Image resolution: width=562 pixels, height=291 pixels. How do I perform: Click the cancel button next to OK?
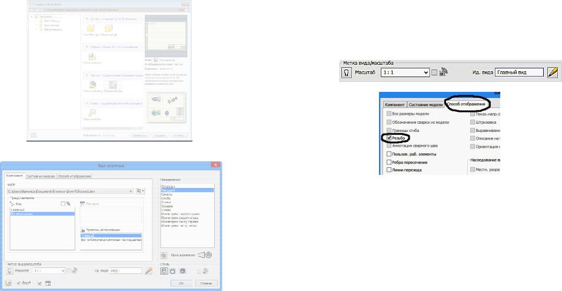pos(207,283)
